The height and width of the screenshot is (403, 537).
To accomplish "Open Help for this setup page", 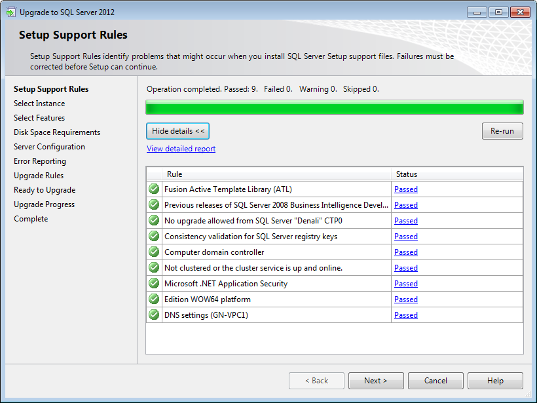I will 495,381.
